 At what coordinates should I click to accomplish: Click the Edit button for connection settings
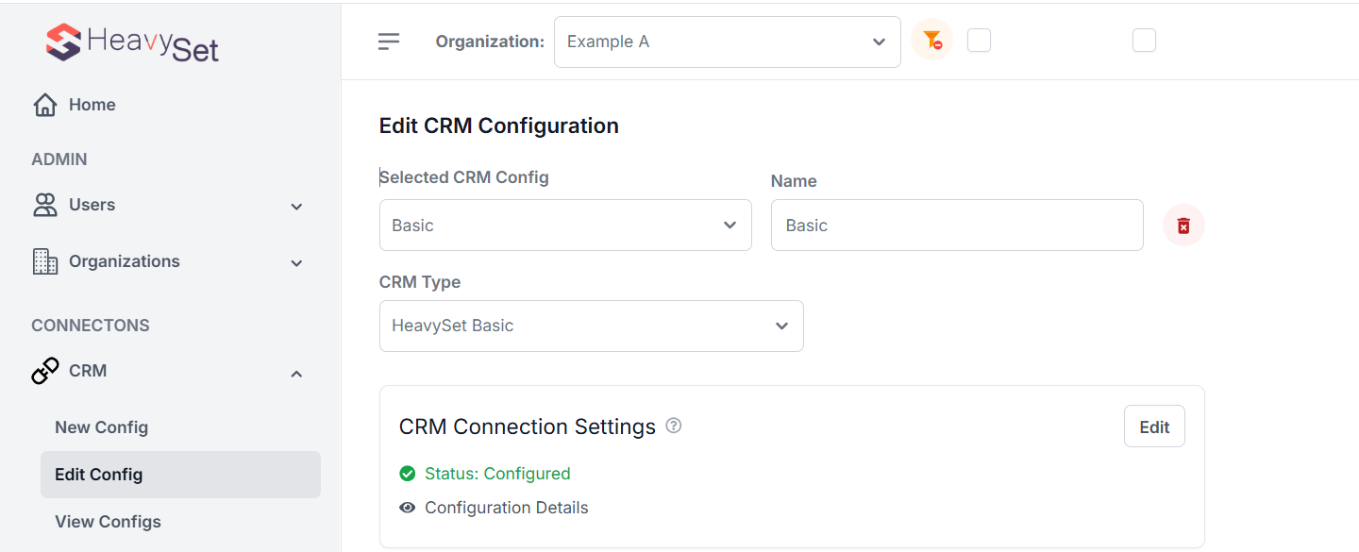coord(1153,427)
